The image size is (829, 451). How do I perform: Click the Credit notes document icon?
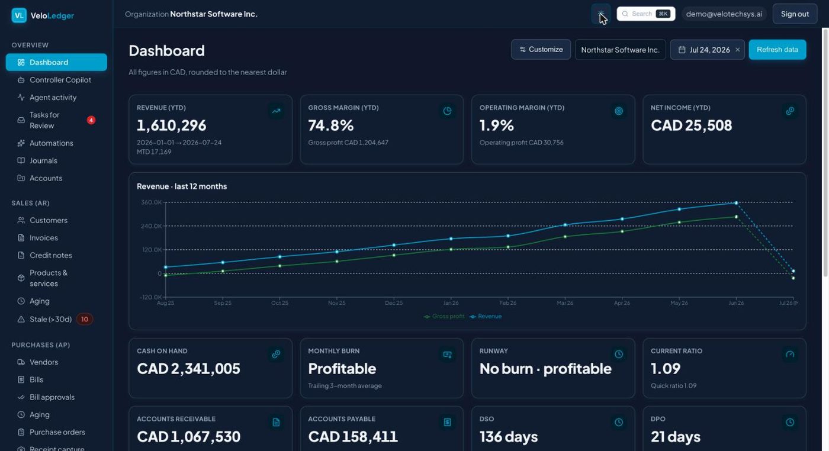coord(21,255)
